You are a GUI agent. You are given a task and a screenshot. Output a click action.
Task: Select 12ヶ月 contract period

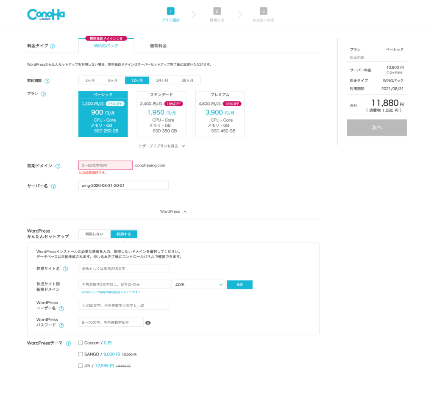pyautogui.click(x=137, y=80)
